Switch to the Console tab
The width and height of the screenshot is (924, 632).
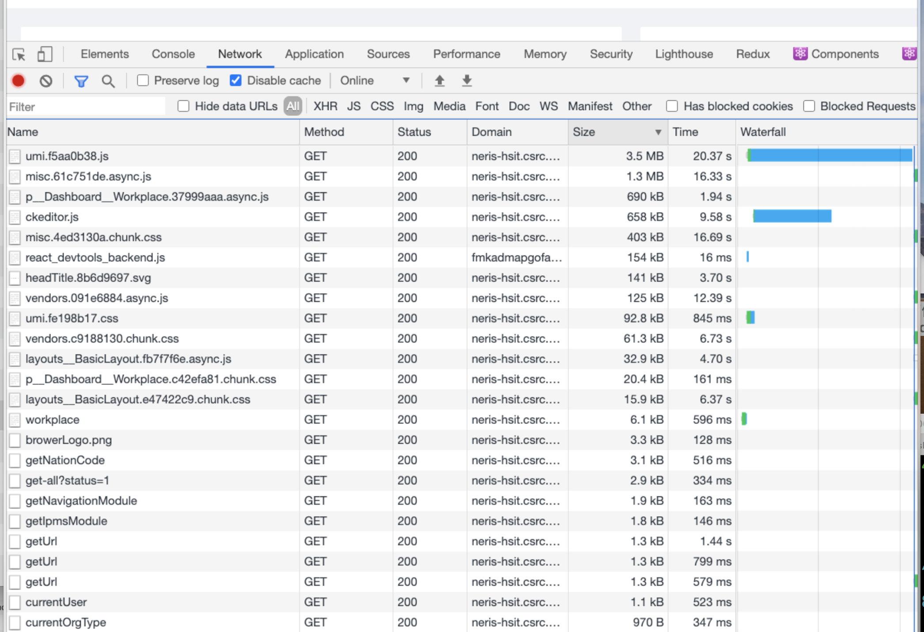(x=173, y=54)
